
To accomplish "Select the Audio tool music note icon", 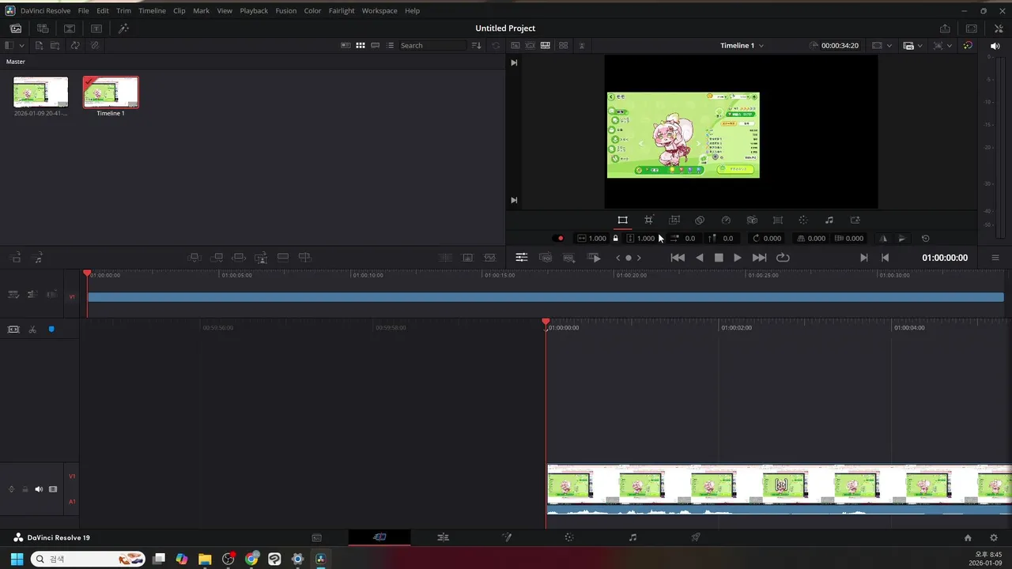I will tap(829, 220).
